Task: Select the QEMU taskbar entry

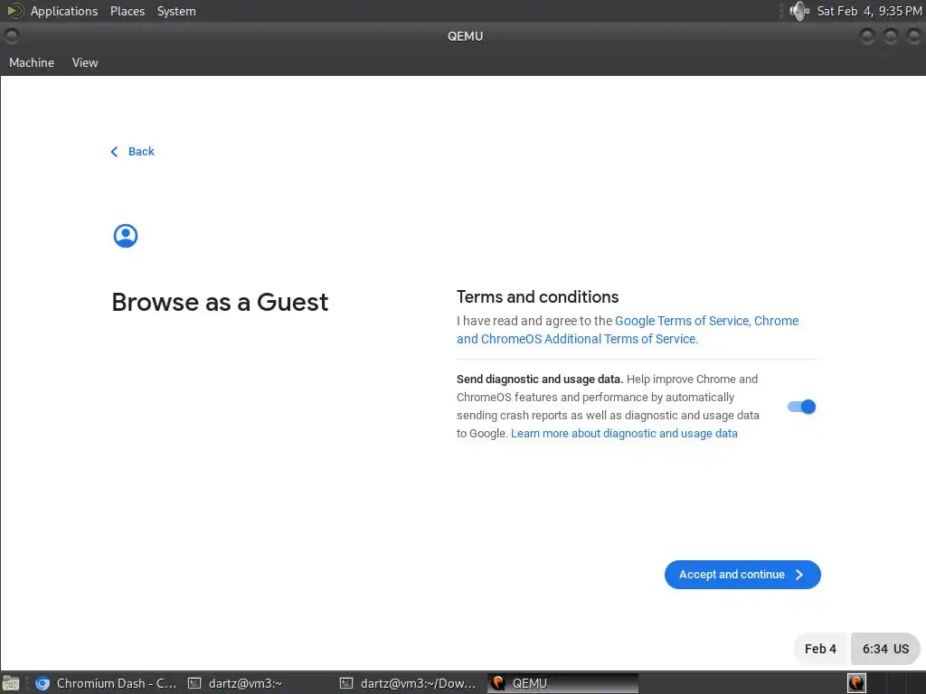Action: 562,683
